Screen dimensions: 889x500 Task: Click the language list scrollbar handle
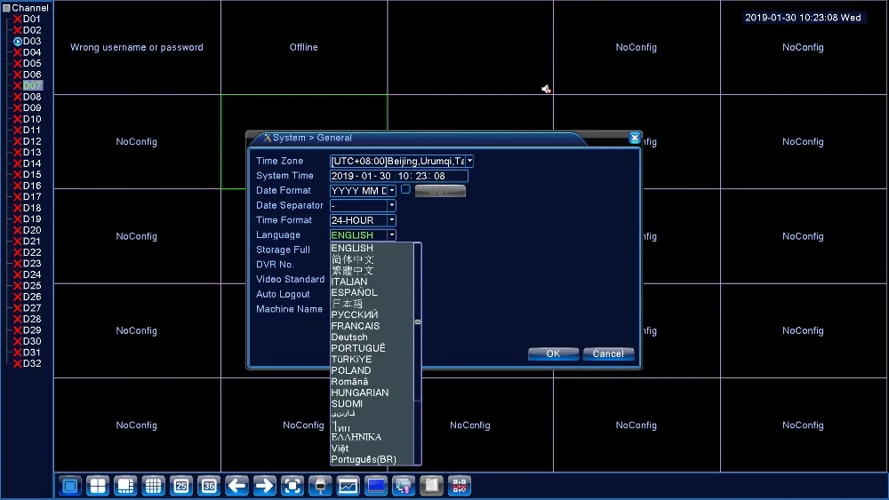tap(418, 321)
